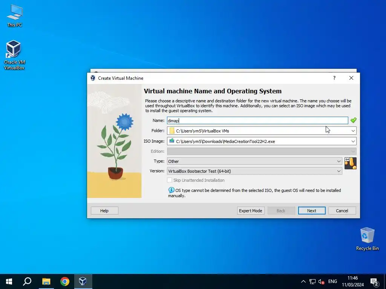
Task: Open the Windows Start menu
Action: 9,281
